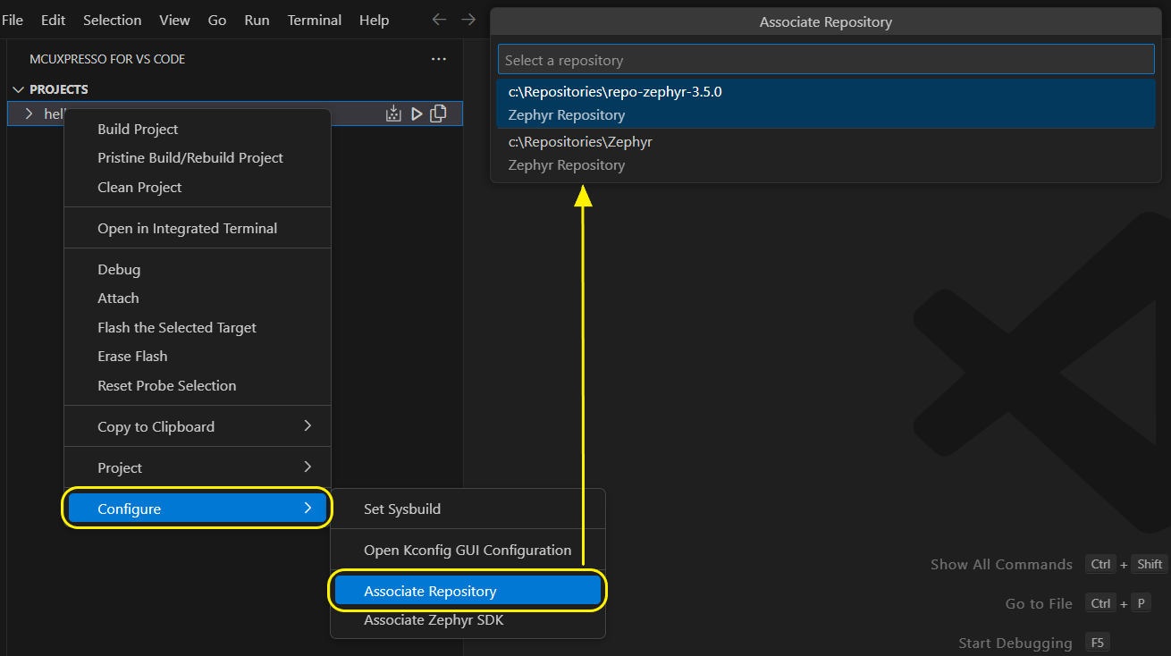1171x656 pixels.
Task: Open the ellipsis more-actions menu in MCUXpresso panel
Action: pyautogui.click(x=438, y=58)
